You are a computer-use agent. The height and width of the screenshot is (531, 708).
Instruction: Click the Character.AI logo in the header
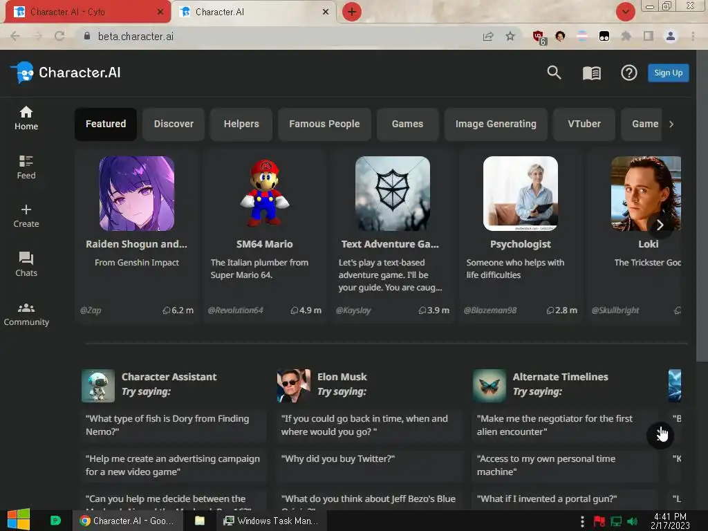click(66, 72)
